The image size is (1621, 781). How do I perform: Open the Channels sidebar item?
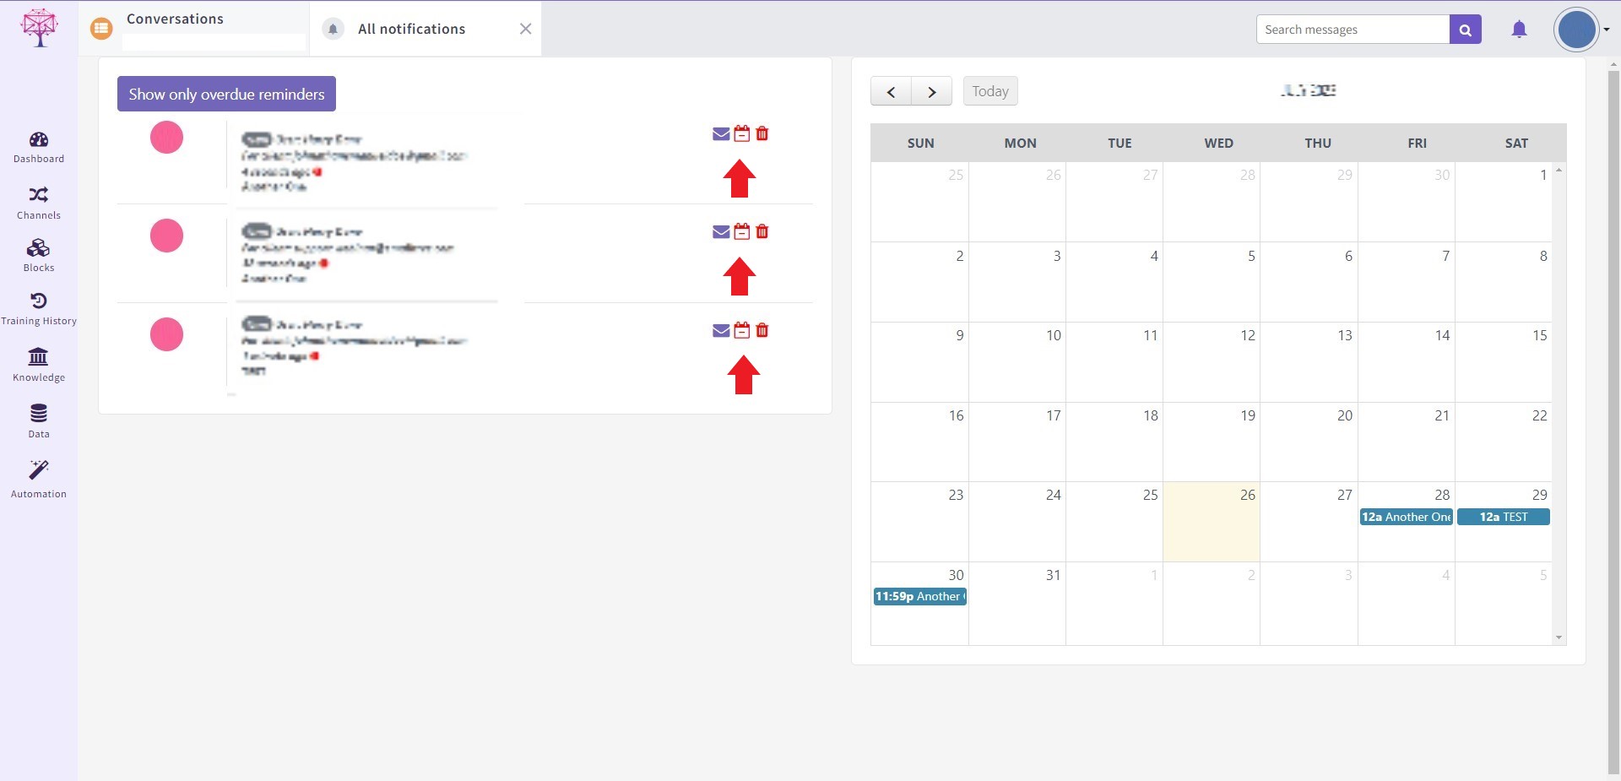pos(39,203)
